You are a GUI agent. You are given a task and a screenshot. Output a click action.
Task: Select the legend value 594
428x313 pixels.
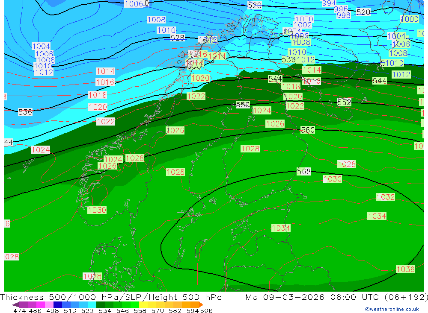click(x=193, y=310)
